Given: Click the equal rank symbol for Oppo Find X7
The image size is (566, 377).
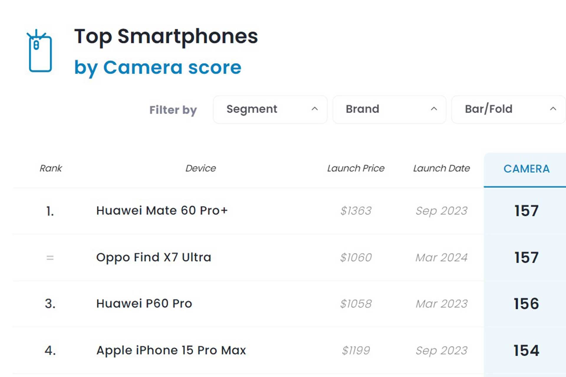Looking at the screenshot, I should (x=50, y=258).
